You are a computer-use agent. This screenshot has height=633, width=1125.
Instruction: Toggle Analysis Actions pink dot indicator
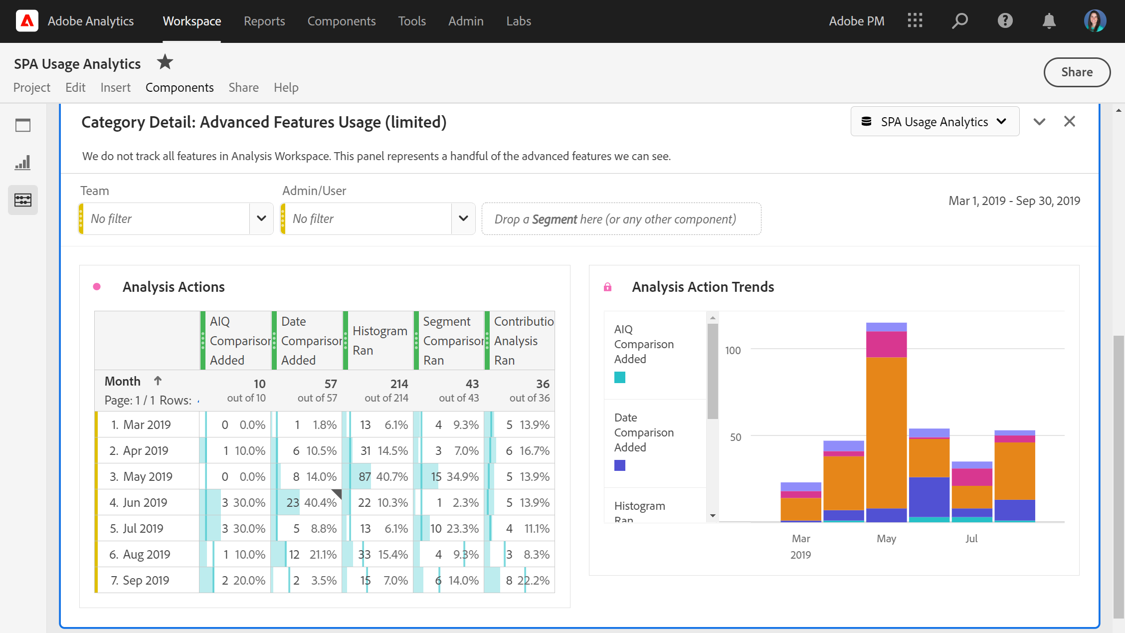(x=97, y=287)
